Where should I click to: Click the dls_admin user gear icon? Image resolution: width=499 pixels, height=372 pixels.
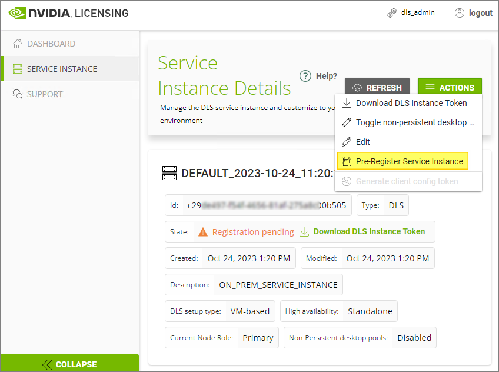pos(392,13)
